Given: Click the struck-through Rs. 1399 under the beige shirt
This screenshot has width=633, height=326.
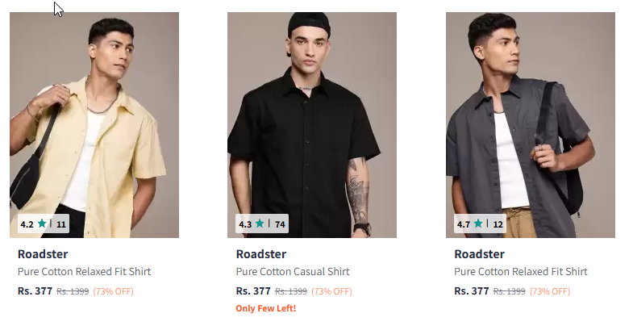Looking at the screenshot, I should pos(73,291).
